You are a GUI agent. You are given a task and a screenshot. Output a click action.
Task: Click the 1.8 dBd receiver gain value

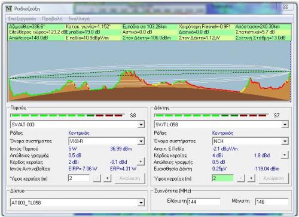coord(262,156)
